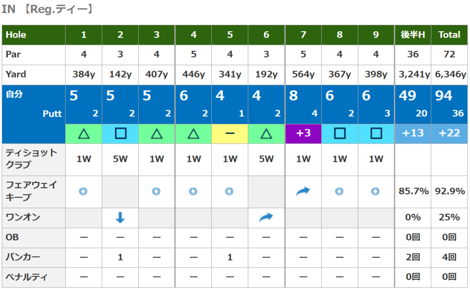
Task: Click the curved right arrow in hole 7 fairway row
Action: tap(303, 192)
